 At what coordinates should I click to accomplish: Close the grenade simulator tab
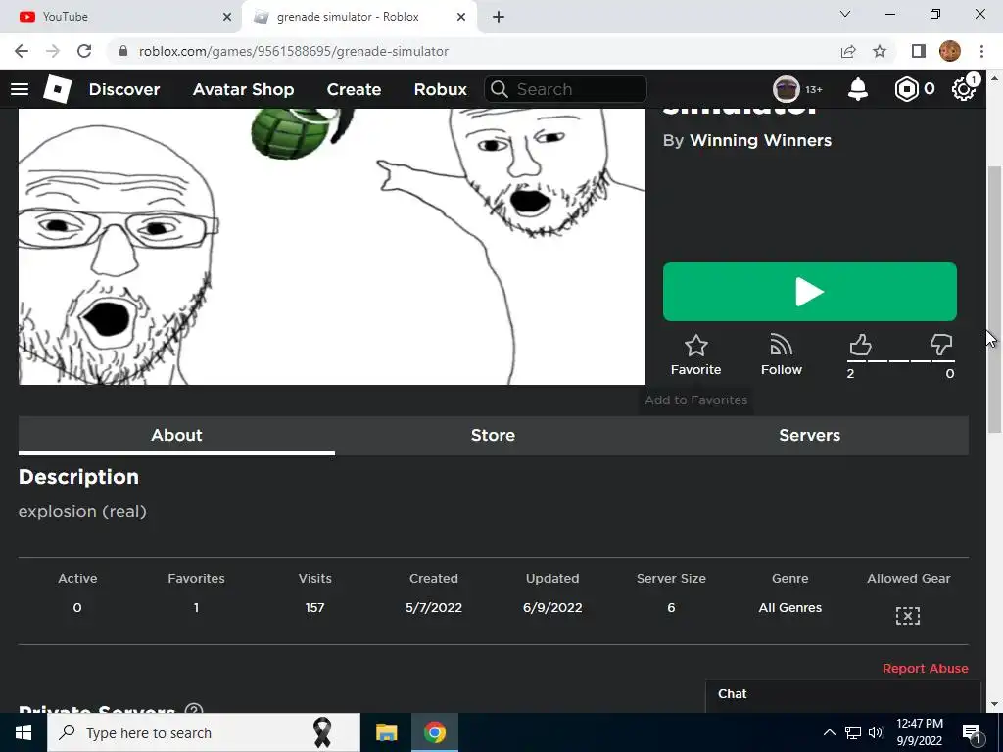click(461, 17)
